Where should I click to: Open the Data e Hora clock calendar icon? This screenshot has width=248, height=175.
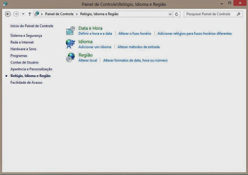70,31
